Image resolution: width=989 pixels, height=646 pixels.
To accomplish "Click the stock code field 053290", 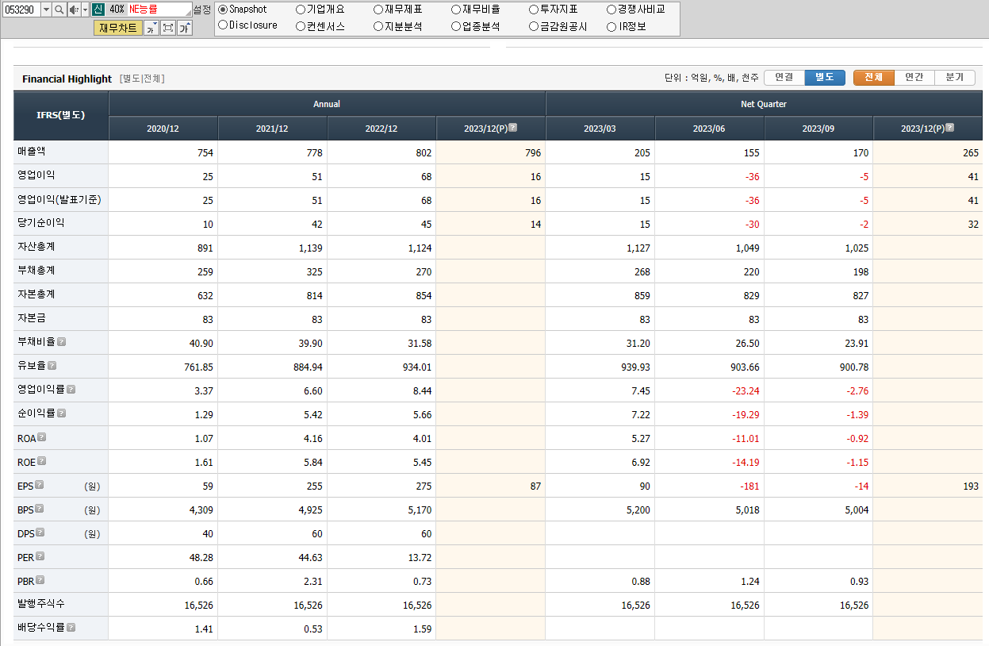I will pyautogui.click(x=21, y=10).
